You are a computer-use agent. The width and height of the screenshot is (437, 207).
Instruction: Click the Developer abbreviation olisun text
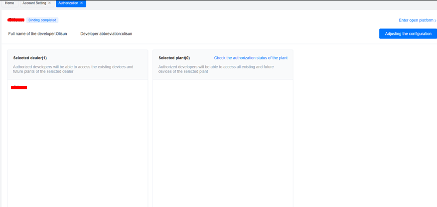(106, 33)
